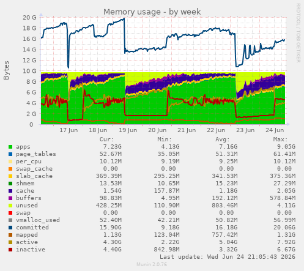The image size is (304, 271).
Task: Click the green apps legend swatch
Action: [x=10, y=147]
